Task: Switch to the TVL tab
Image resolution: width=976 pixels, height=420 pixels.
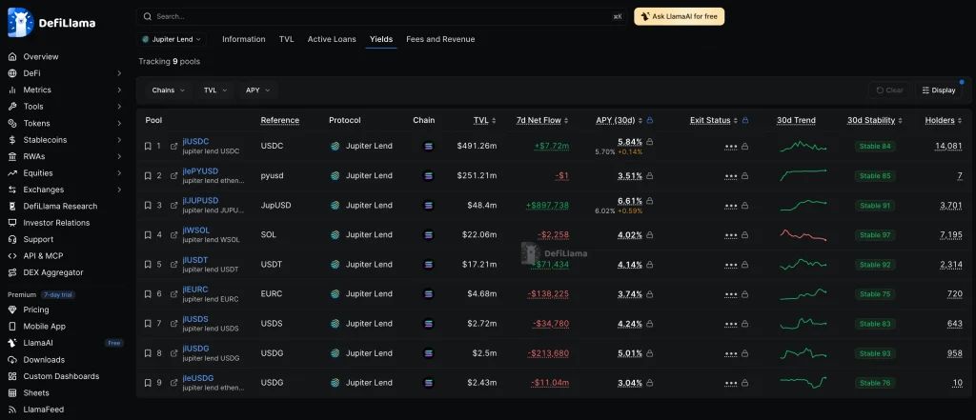Action: [x=286, y=39]
